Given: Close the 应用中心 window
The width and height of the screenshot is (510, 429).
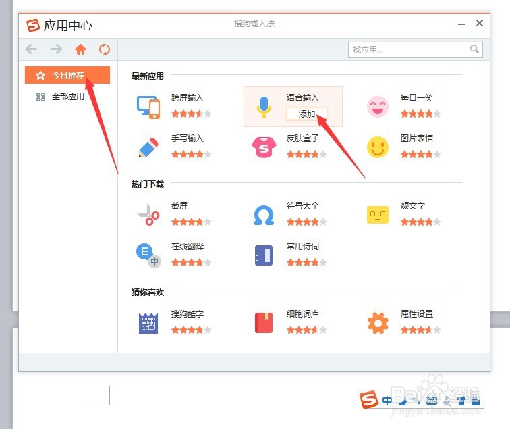Looking at the screenshot, I should [x=480, y=23].
